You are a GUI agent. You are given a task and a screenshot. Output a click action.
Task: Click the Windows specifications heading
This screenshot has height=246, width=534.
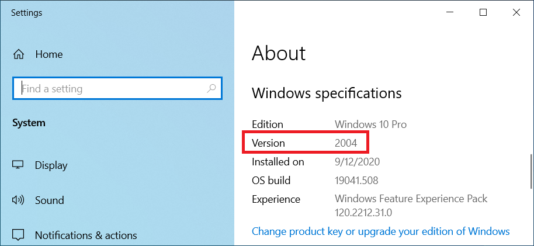tap(327, 93)
